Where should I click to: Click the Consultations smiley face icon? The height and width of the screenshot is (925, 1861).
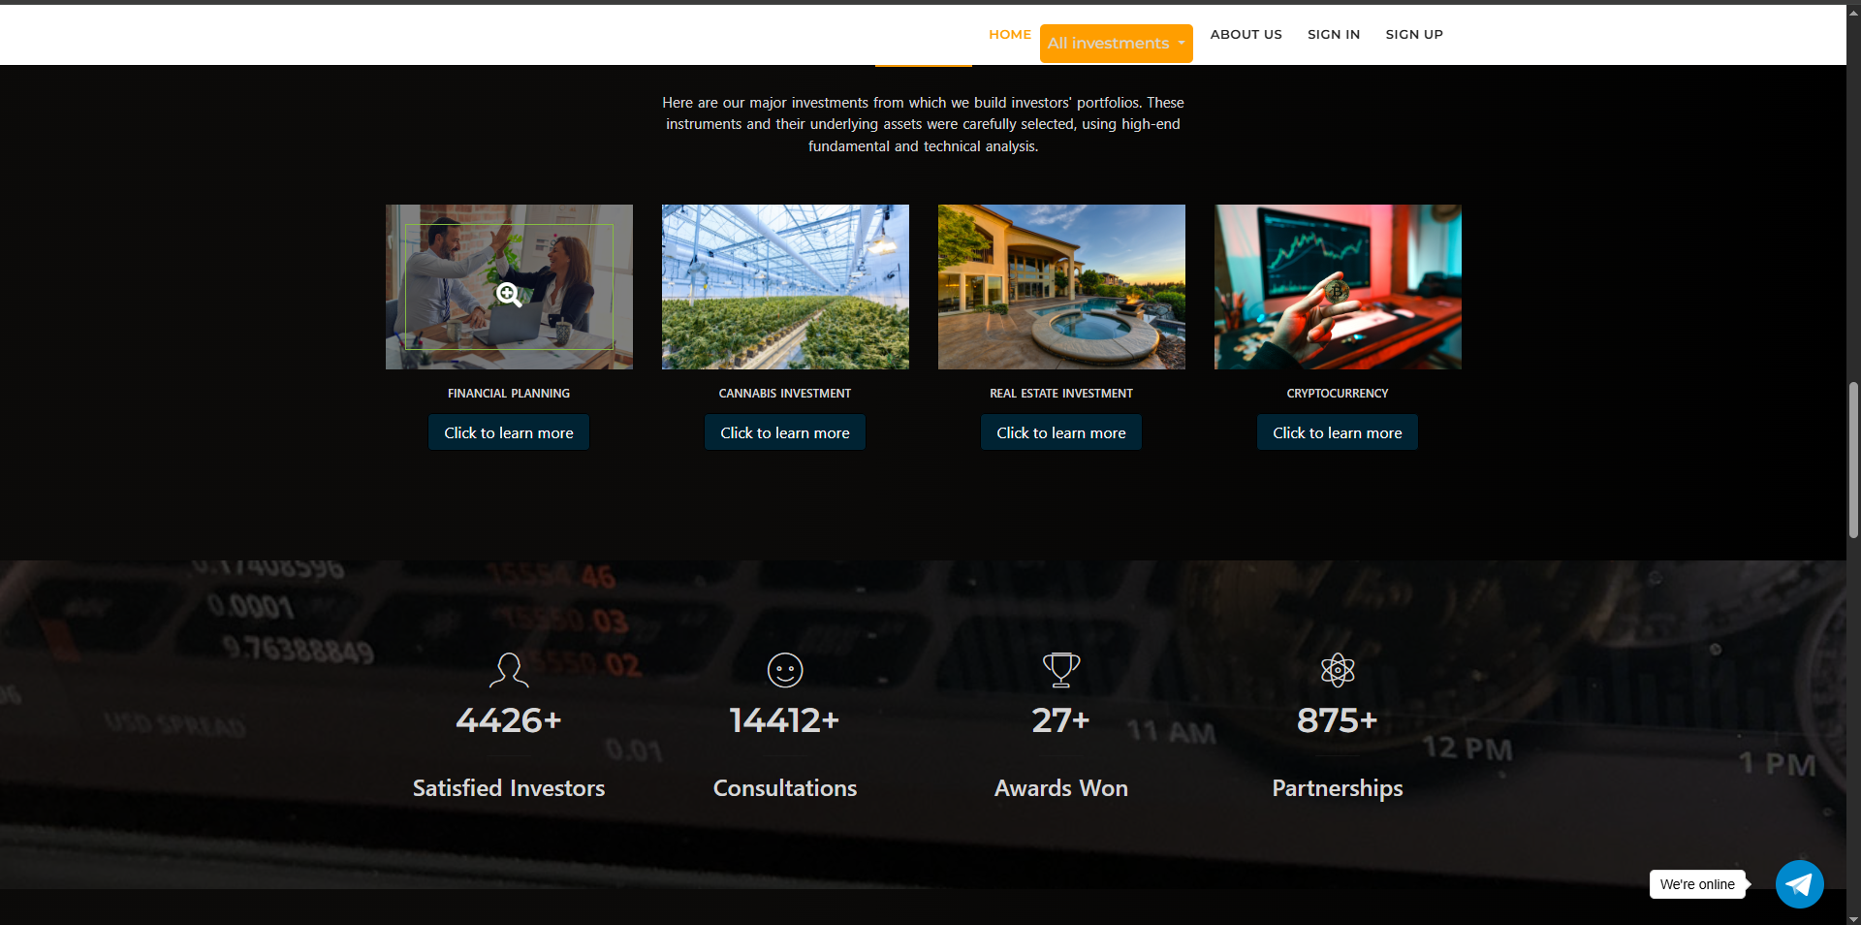tap(785, 670)
